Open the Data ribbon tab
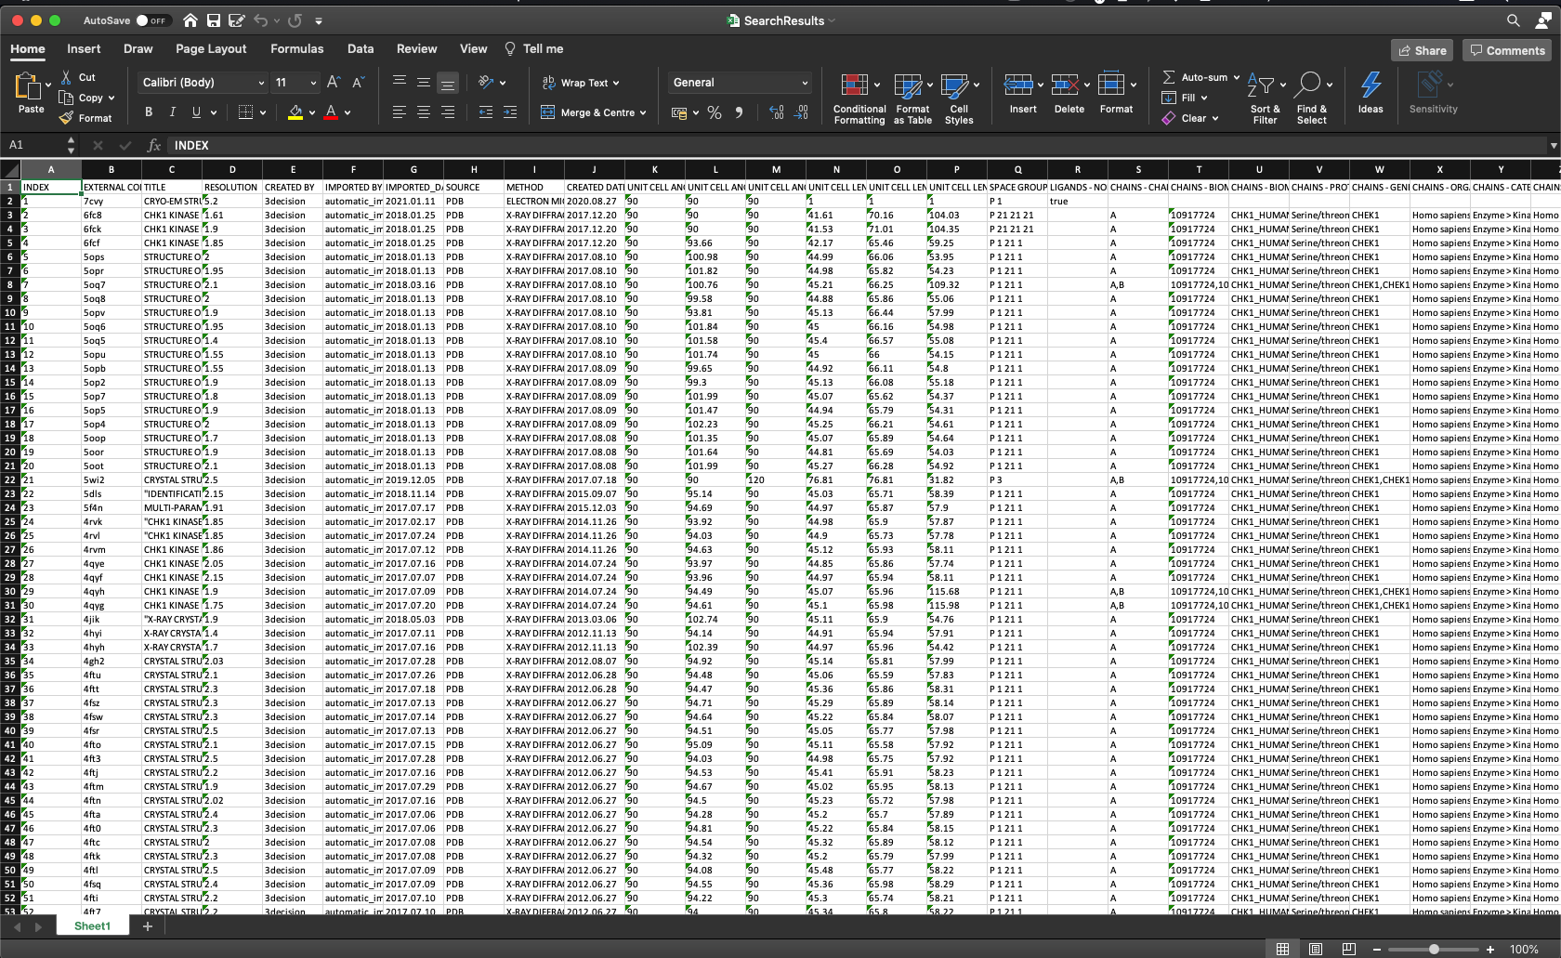 361,48
